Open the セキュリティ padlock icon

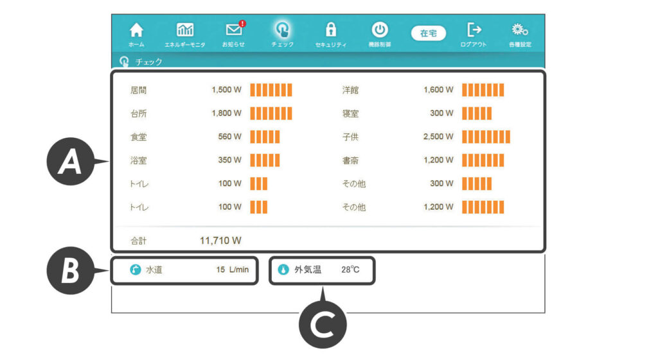pos(331,30)
